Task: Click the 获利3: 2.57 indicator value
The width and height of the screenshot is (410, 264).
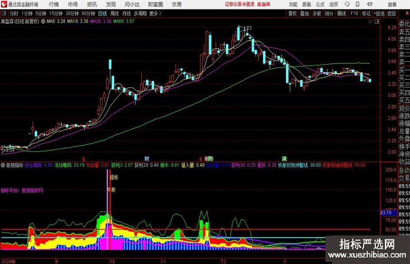Action: [x=122, y=165]
